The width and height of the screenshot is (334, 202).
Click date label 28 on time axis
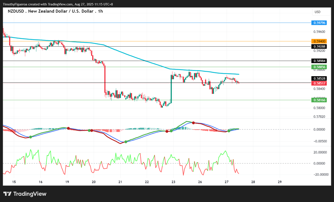pos(253,182)
